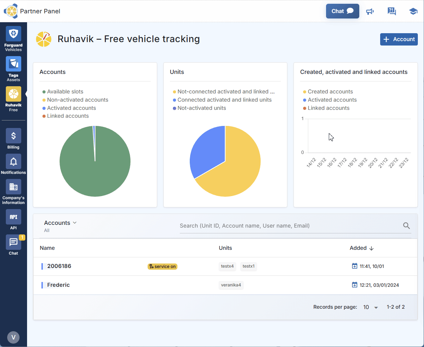This screenshot has width=424, height=347.
Task: Open the Billing section
Action: click(13, 139)
